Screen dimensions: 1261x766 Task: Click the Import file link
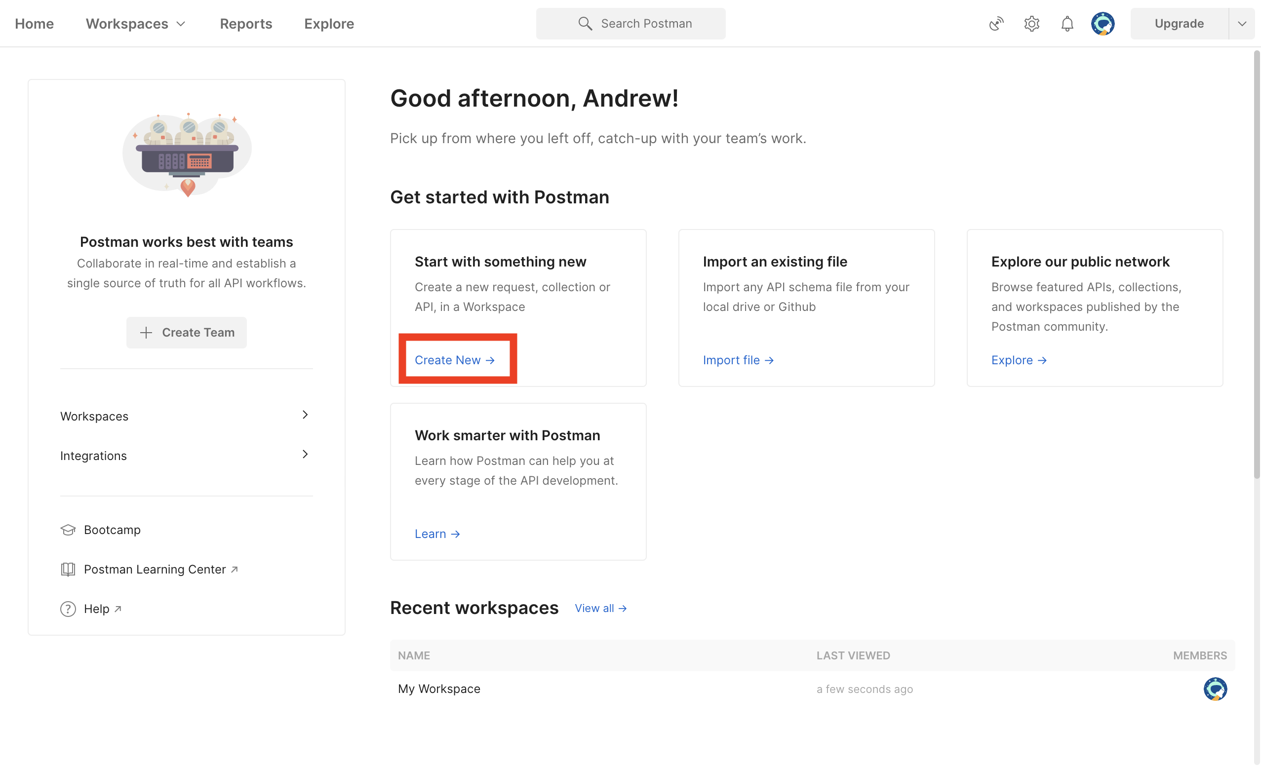738,360
